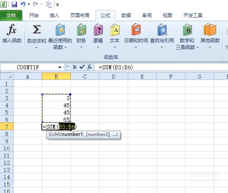Open 数学和三角函数 book icon
228x193 pixels.
[x=187, y=30]
